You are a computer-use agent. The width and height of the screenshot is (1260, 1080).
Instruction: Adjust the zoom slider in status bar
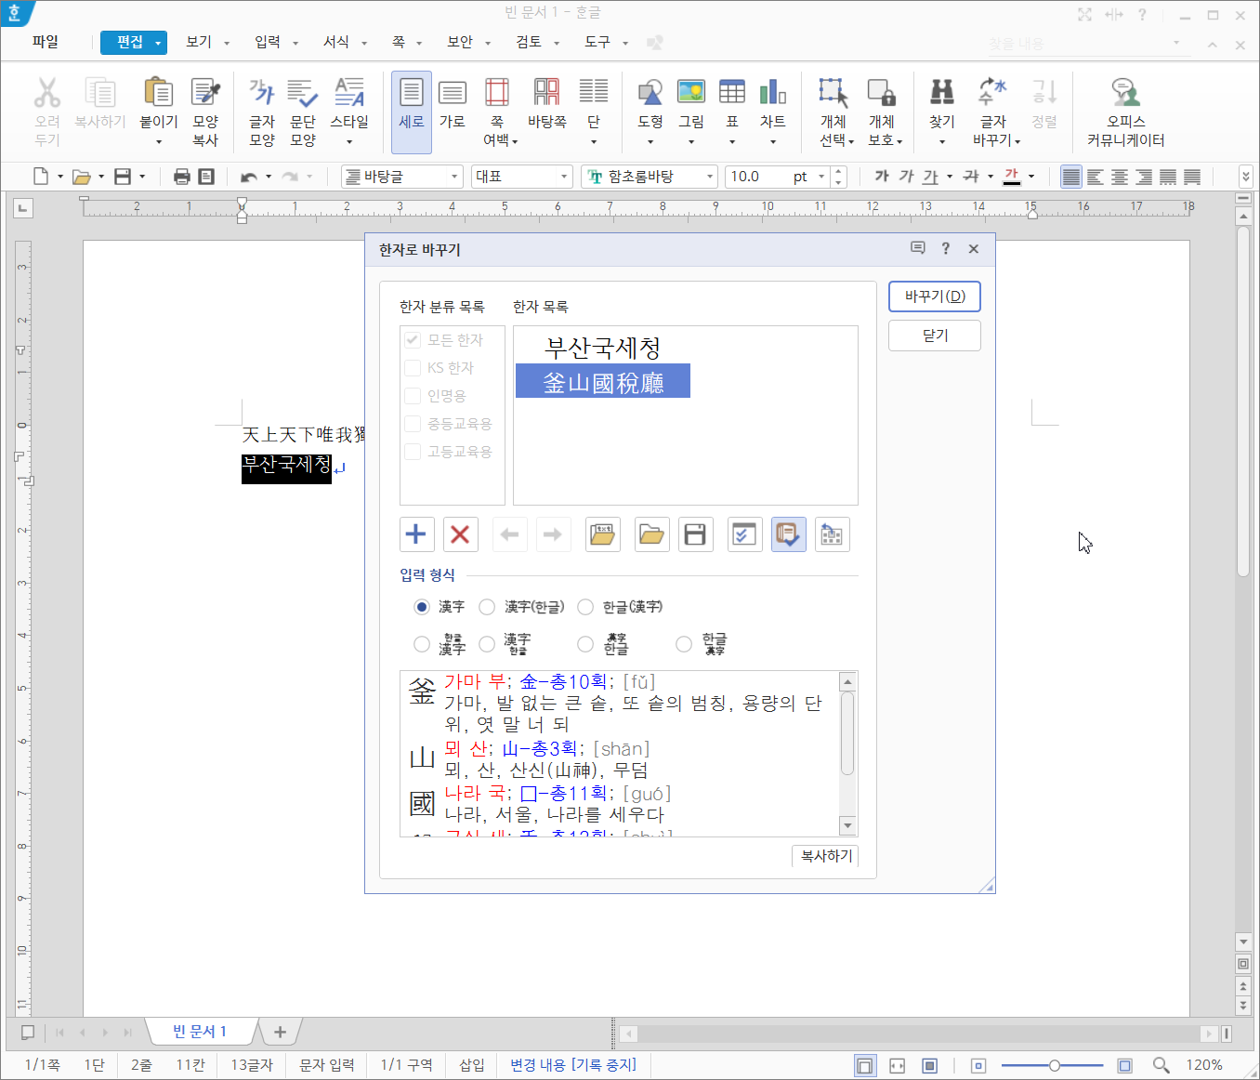(1054, 1065)
